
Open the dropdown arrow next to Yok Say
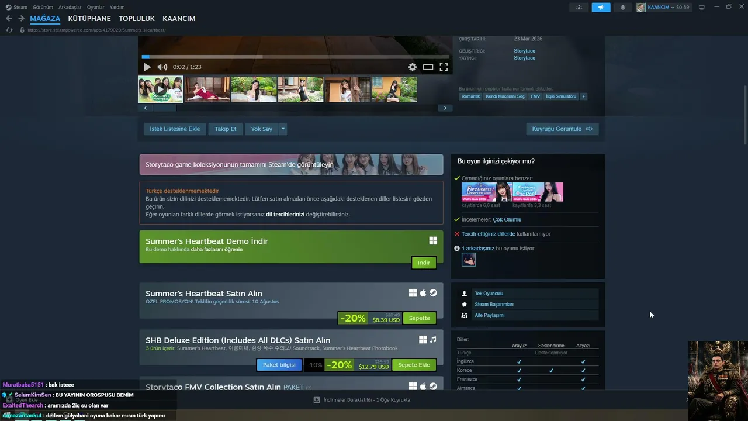(283, 129)
